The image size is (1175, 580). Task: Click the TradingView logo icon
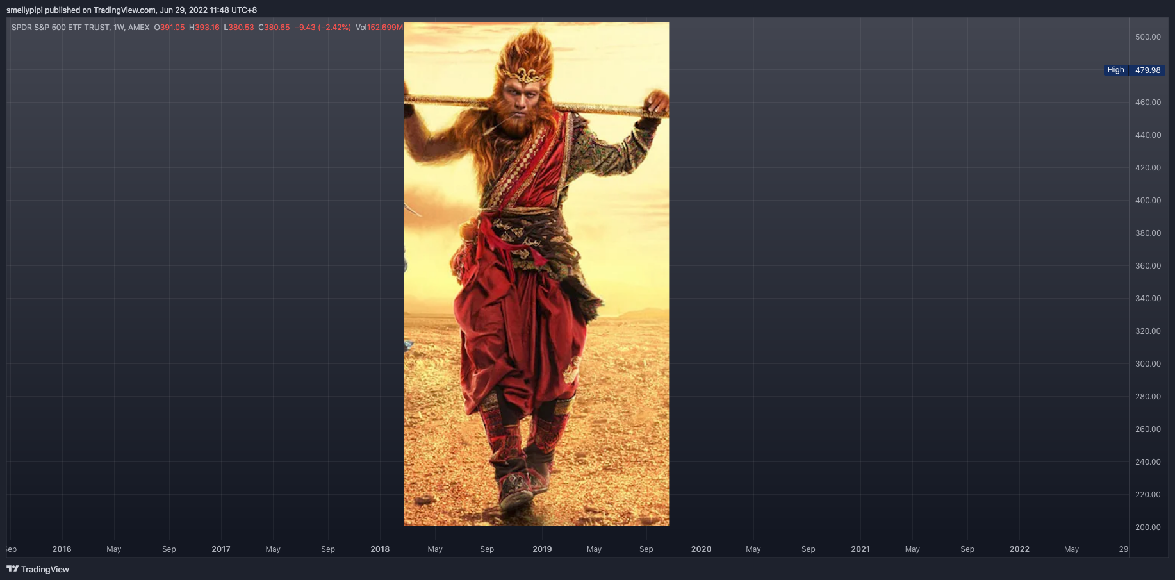12,569
